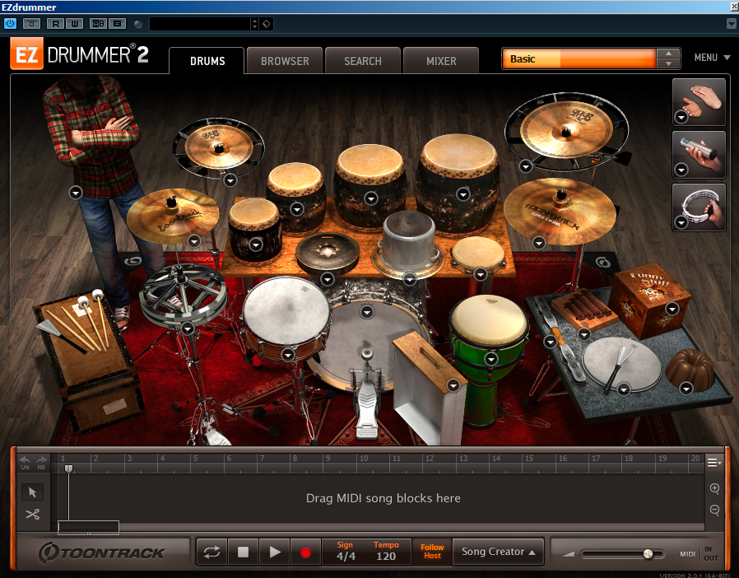Open the timeline track options menu
The image size is (739, 578).
[714, 463]
